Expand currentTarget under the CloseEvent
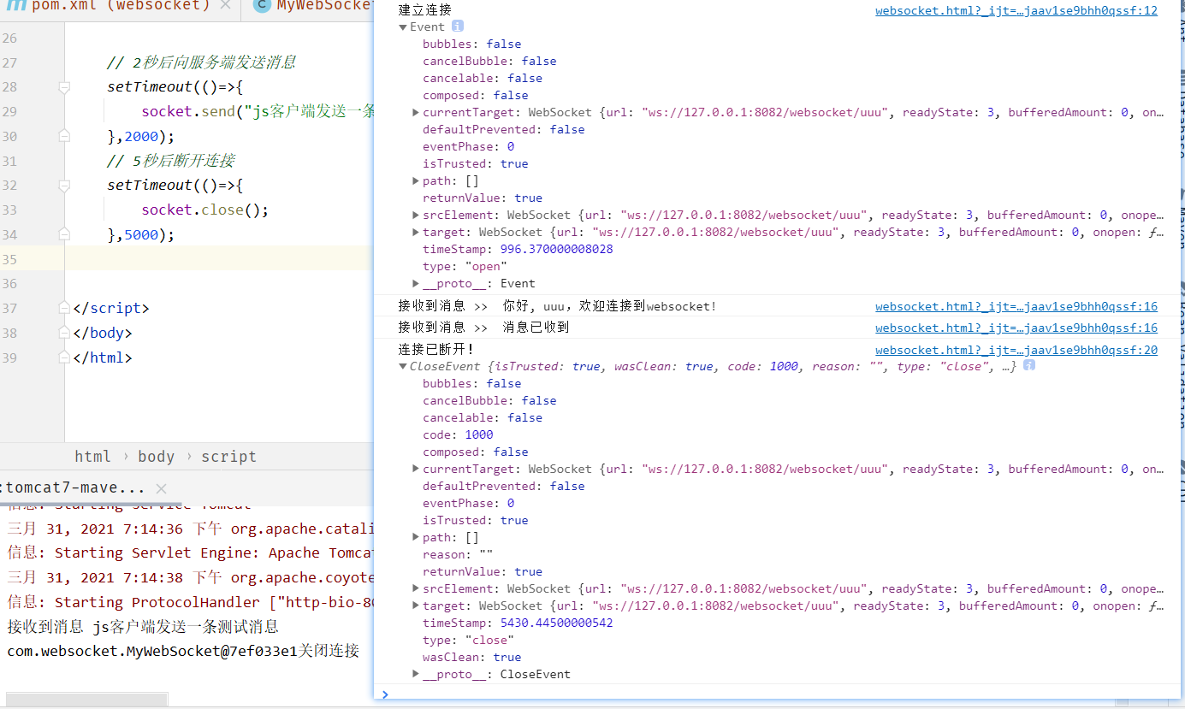 click(x=416, y=469)
